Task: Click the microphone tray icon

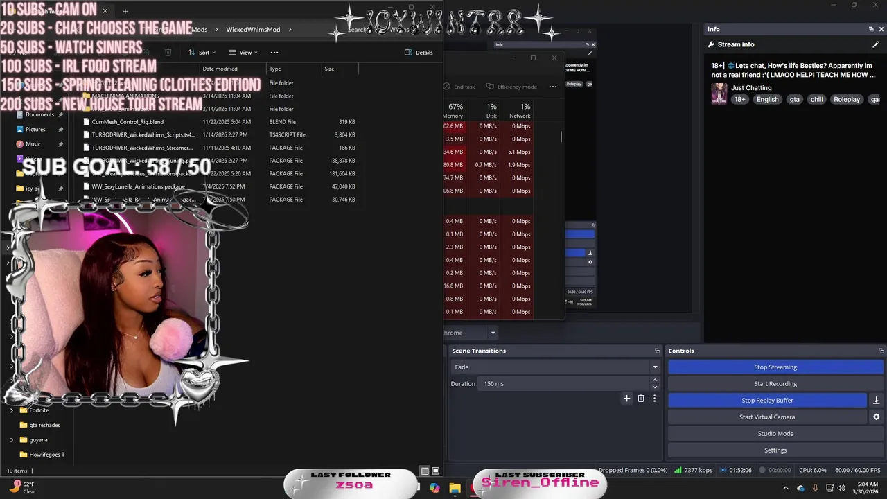Action: coord(815,488)
